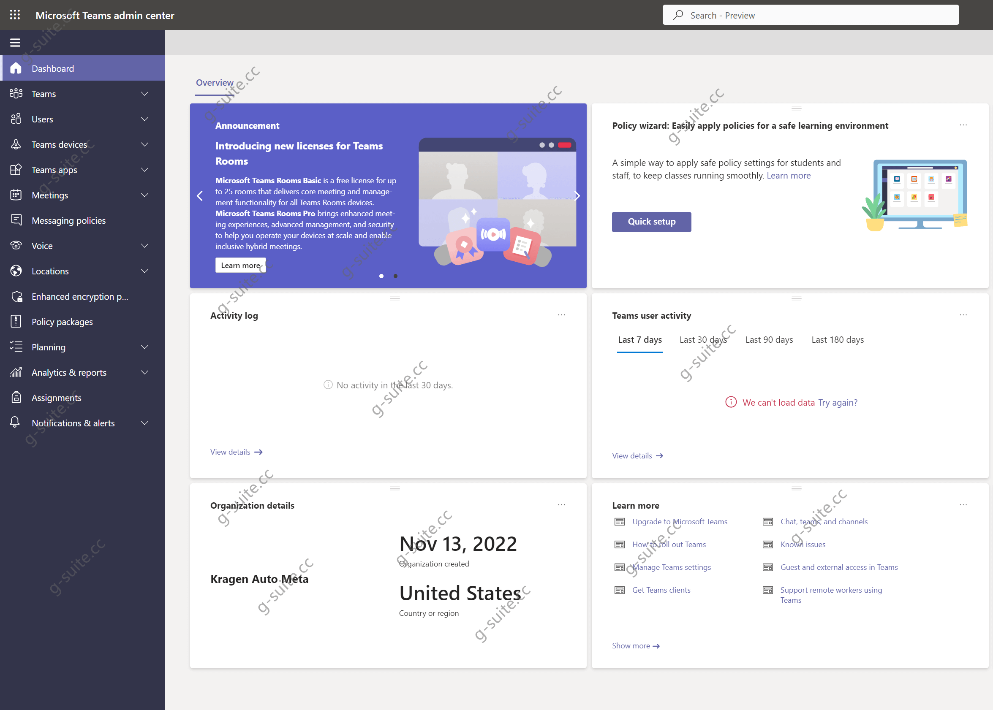
Task: Select the Overview tab
Action: tap(214, 83)
